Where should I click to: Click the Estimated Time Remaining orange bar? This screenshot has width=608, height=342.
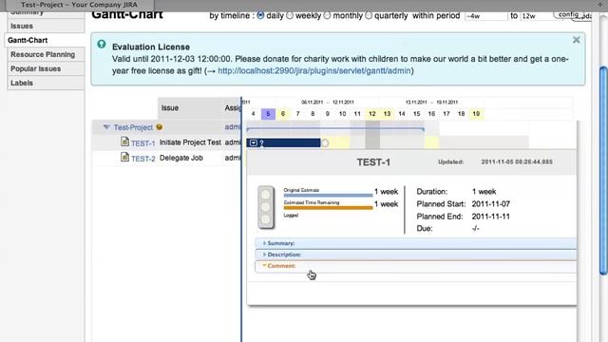coord(328,208)
